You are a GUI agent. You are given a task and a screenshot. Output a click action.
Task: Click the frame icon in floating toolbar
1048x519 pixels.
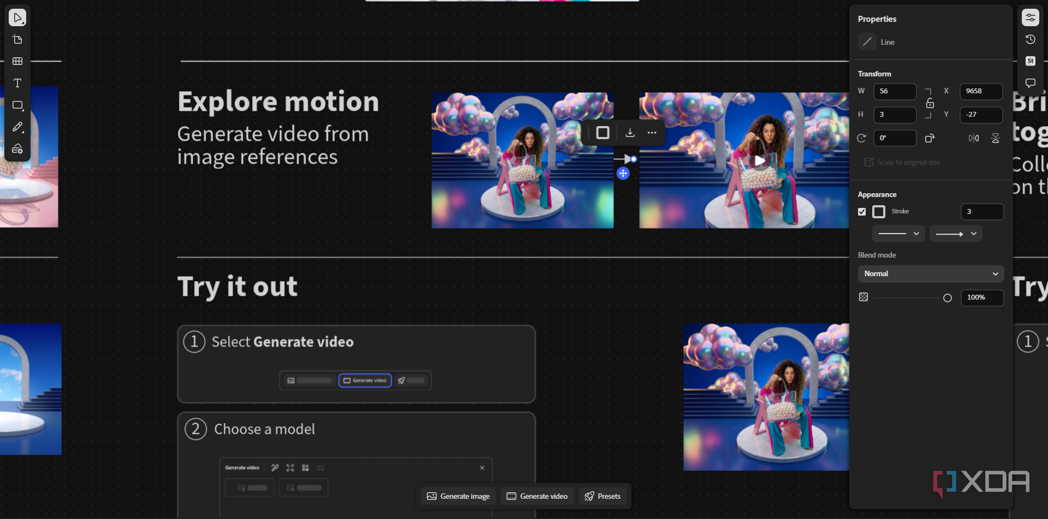pyautogui.click(x=603, y=133)
